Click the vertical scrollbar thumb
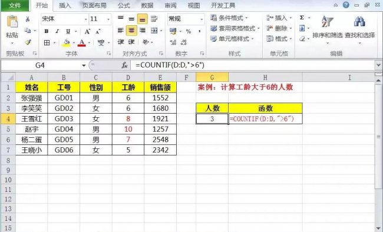This screenshot has height=232, width=383. point(378,136)
